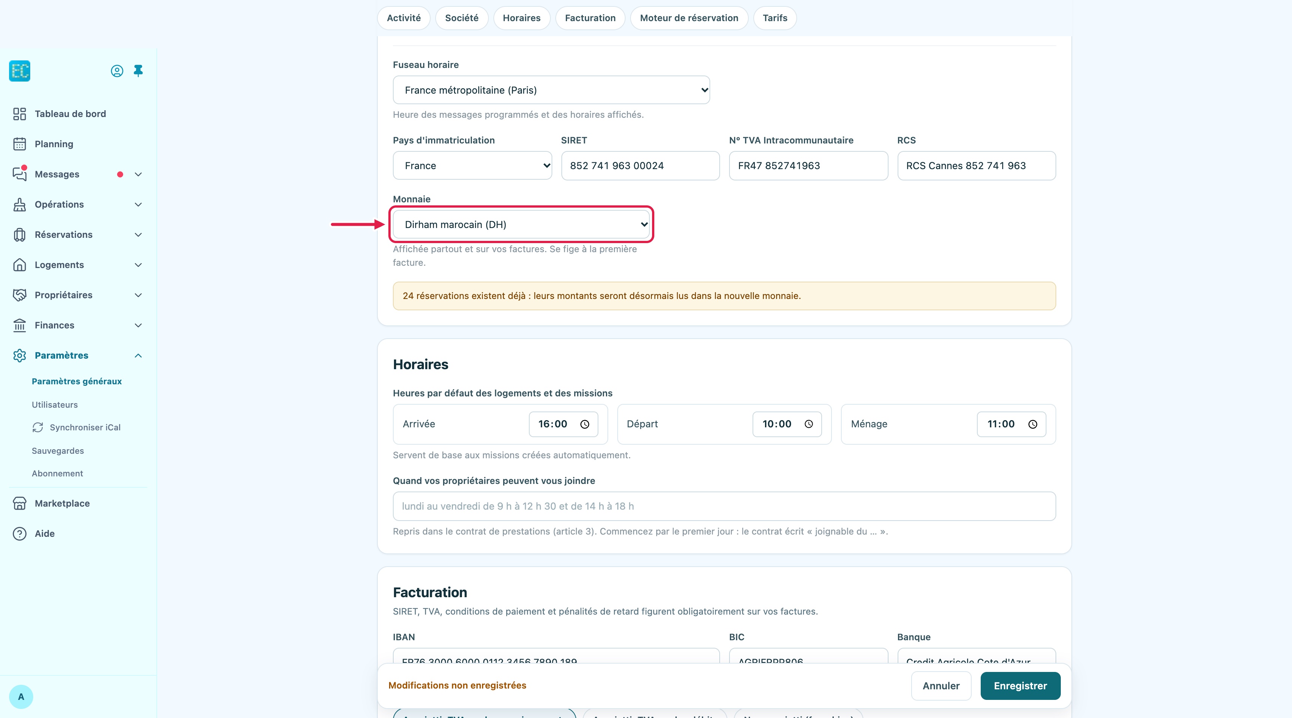Open the Abonnement settings page
Viewport: 1292px width, 718px height.
[57, 473]
